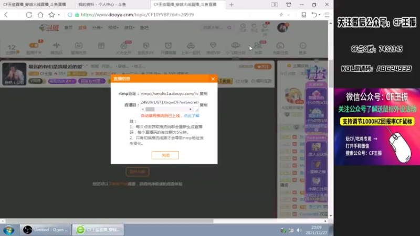This screenshot has width=420, height=236.
Task: Click the lightning speed-mode icon
Action: tap(281, 15)
